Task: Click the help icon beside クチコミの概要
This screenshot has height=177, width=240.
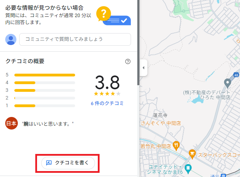Action: click(128, 61)
